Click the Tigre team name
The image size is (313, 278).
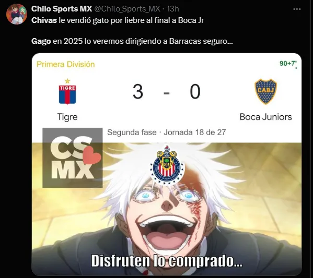pos(67,117)
